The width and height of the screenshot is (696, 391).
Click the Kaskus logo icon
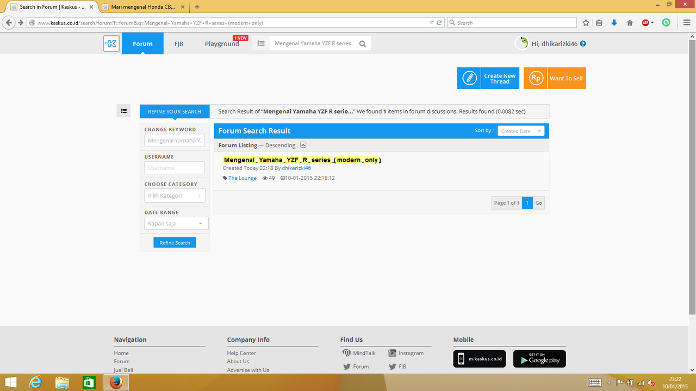click(111, 43)
